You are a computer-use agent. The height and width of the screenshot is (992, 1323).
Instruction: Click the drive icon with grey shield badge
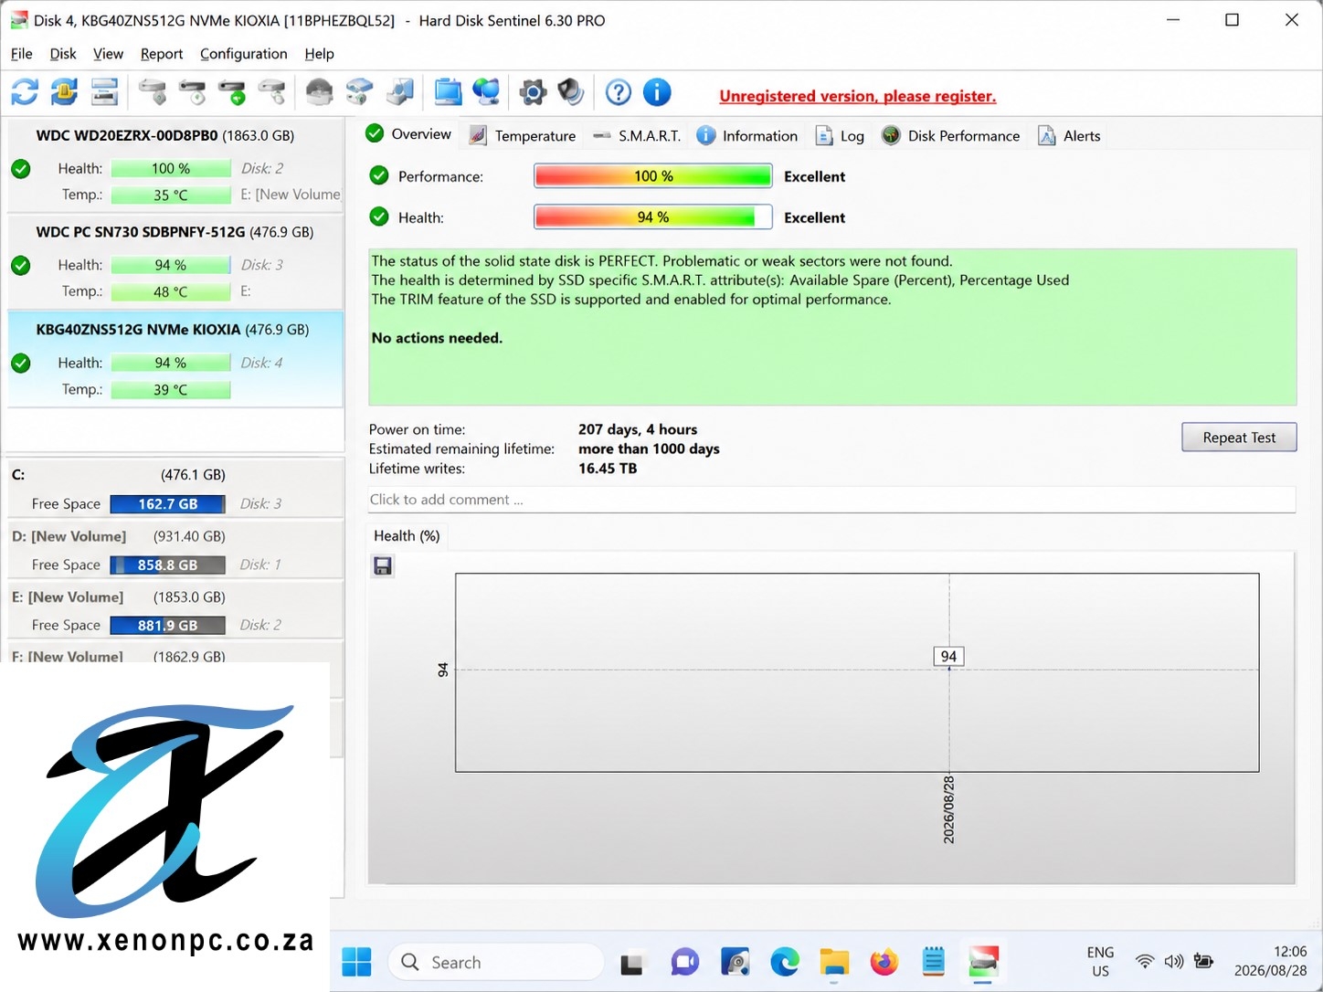153,92
